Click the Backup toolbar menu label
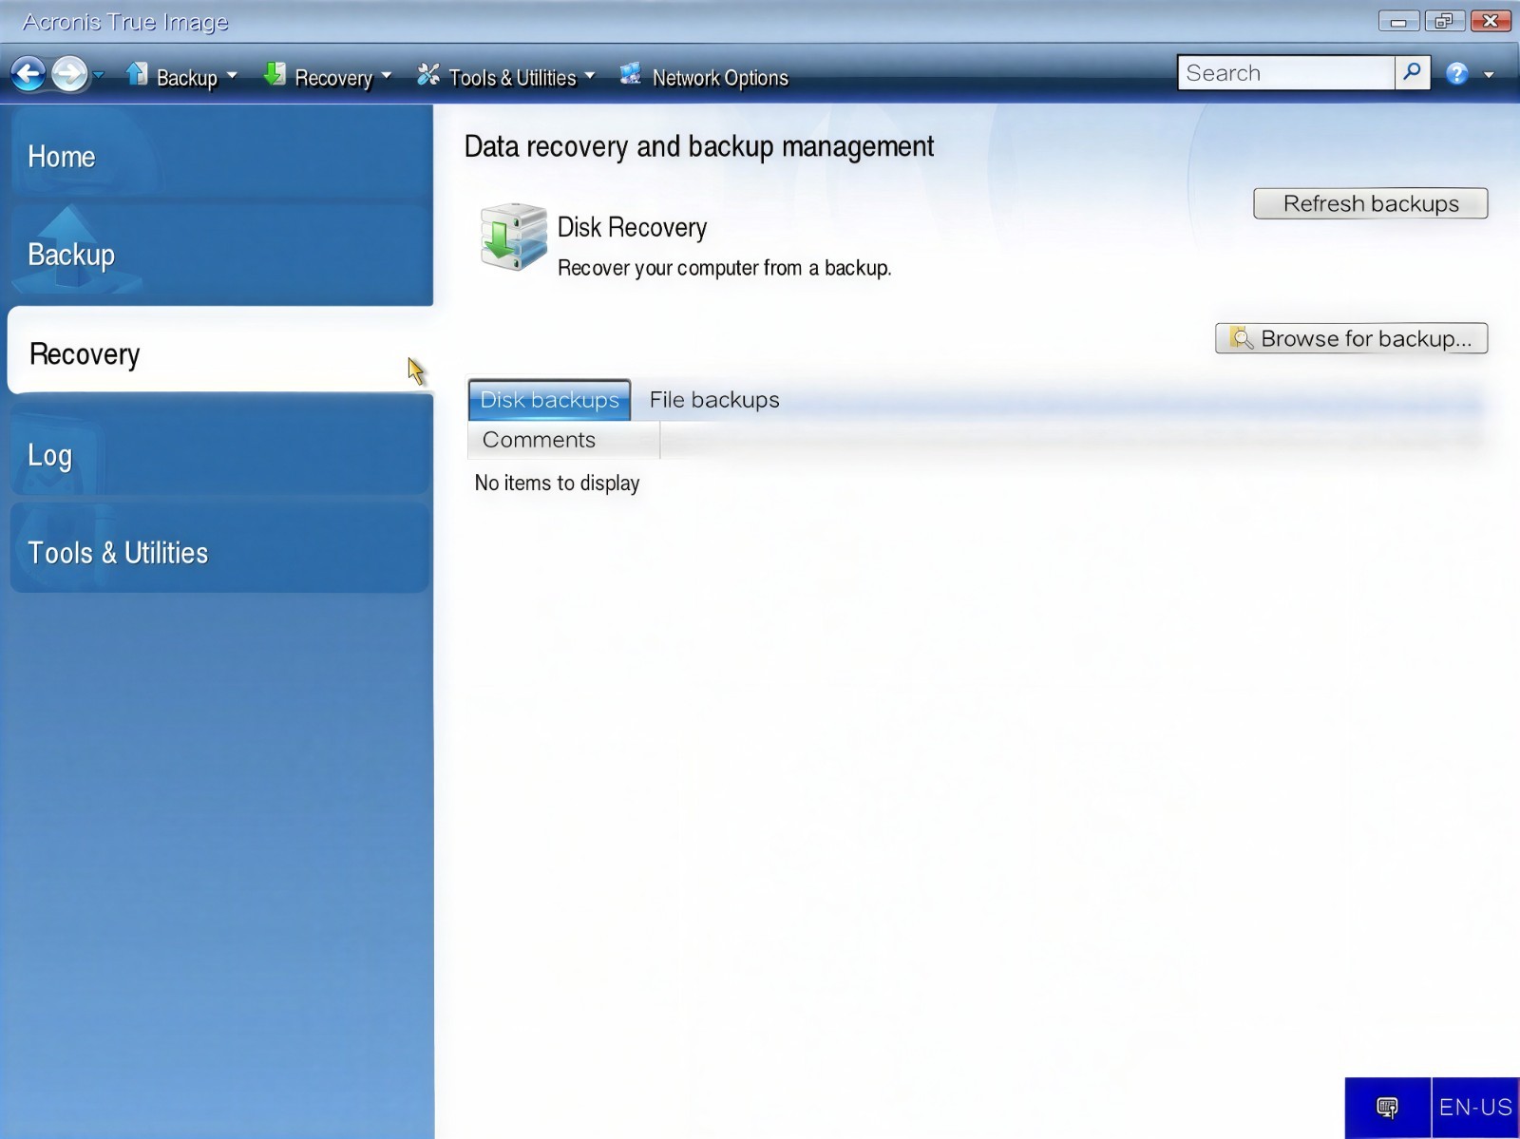 click(x=187, y=78)
